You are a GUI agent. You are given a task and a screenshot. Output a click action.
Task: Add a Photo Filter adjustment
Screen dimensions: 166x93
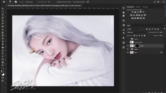139,15
